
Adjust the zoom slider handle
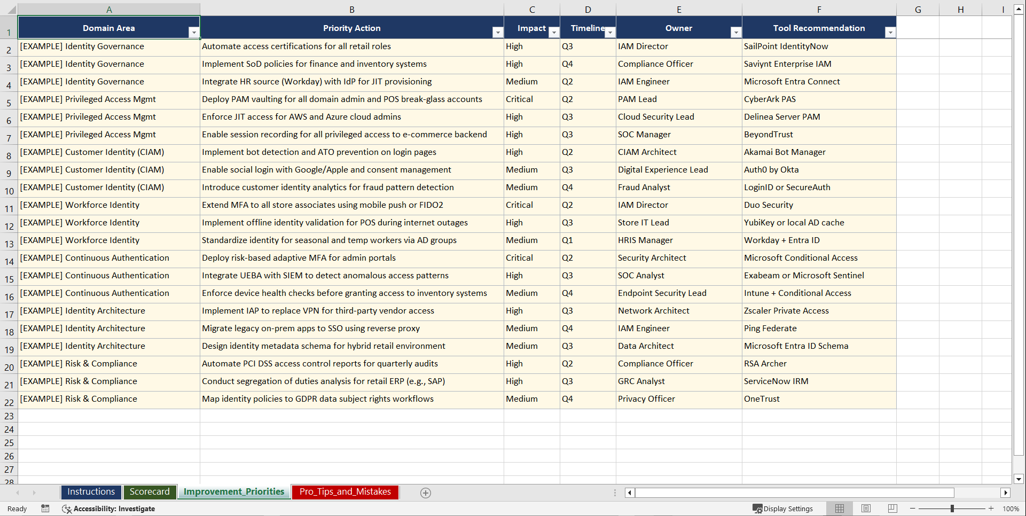(952, 509)
